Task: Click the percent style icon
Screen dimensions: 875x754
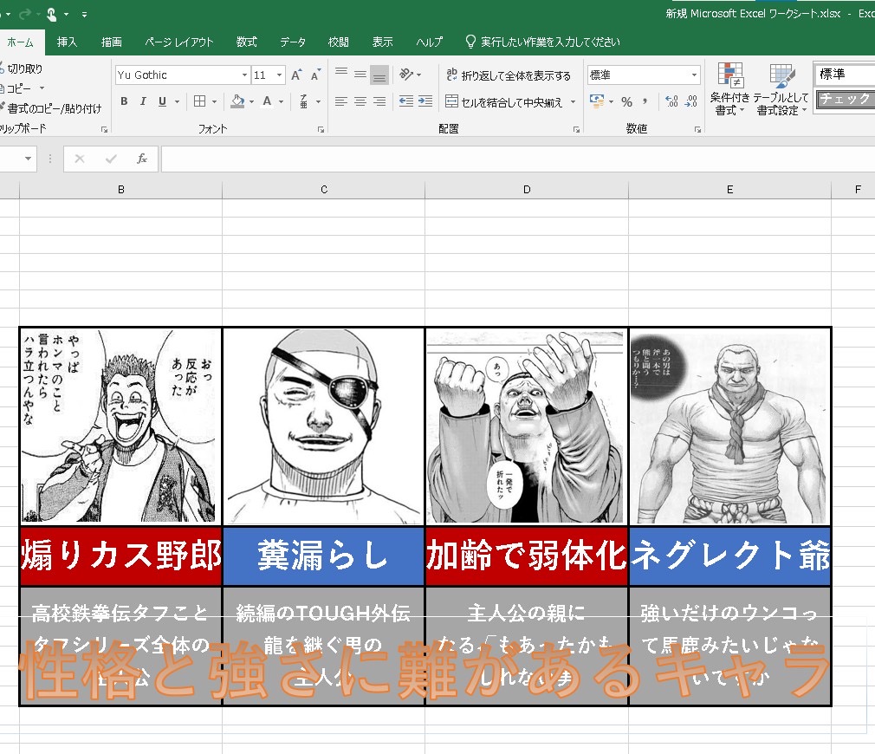Action: coord(626,101)
